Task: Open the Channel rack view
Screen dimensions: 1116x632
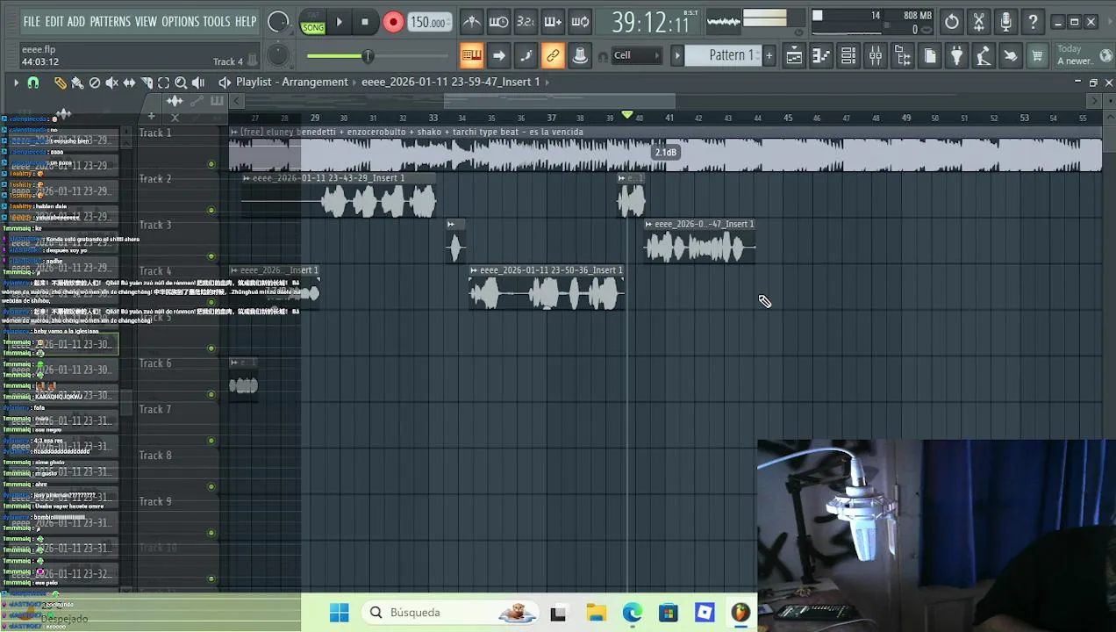Action: point(848,56)
